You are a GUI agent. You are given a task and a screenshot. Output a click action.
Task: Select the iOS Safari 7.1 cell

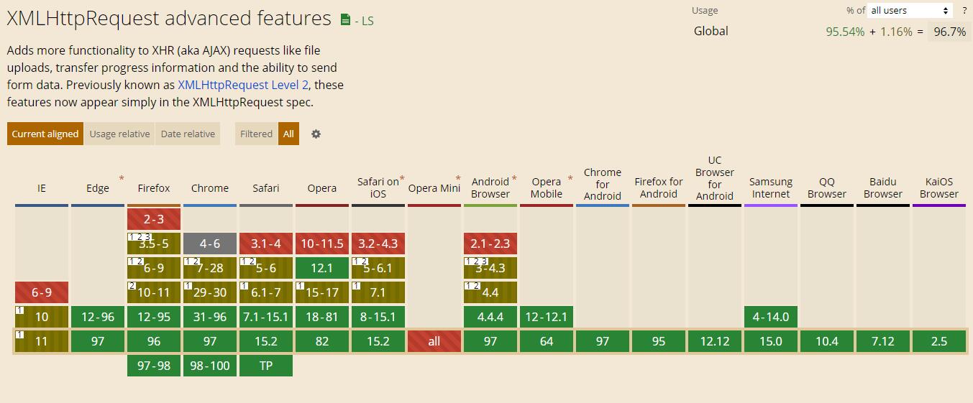click(x=378, y=292)
